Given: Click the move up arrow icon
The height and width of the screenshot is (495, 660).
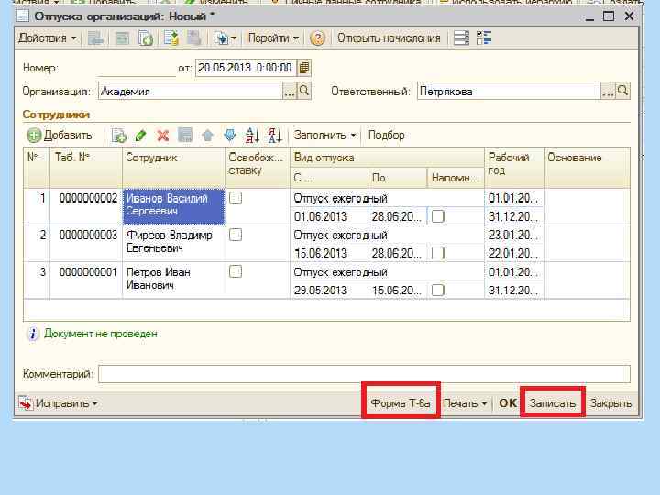Looking at the screenshot, I should [207, 136].
